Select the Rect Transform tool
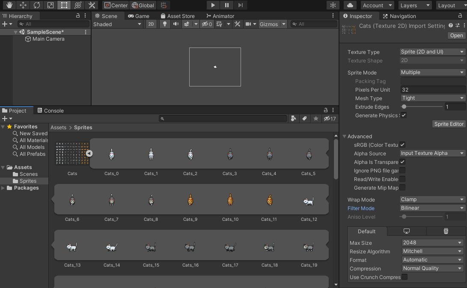Screen dimensions: 467x288 click(64, 5)
